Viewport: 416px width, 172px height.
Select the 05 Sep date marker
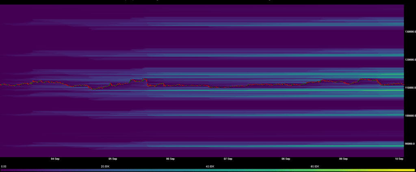113,159
